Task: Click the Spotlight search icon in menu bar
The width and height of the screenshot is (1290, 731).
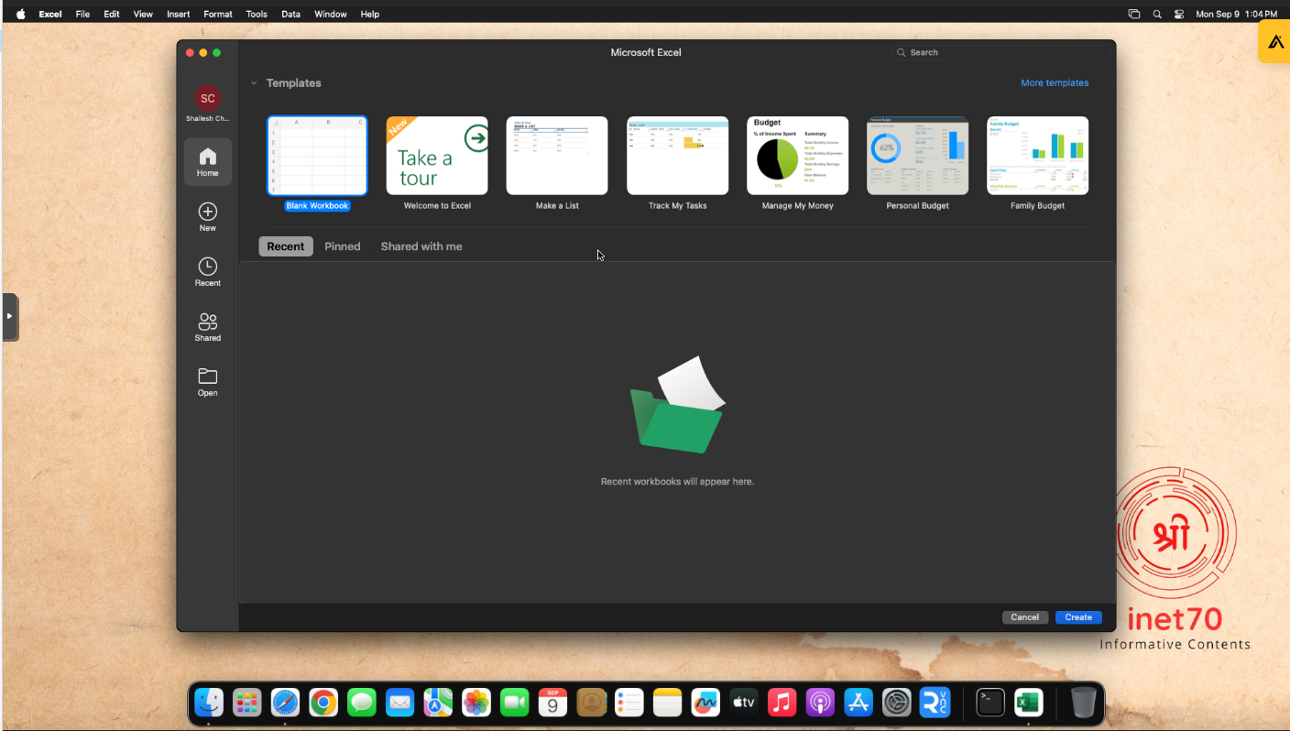Action: [1157, 14]
